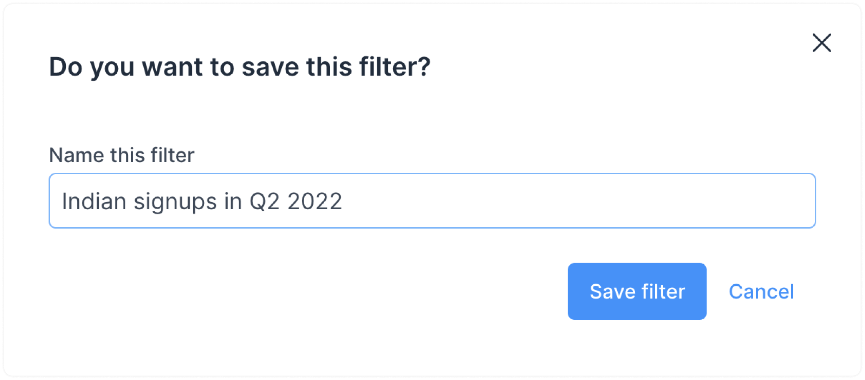Cancel saving the filter
Viewport: 865px width, 380px height.
click(761, 291)
